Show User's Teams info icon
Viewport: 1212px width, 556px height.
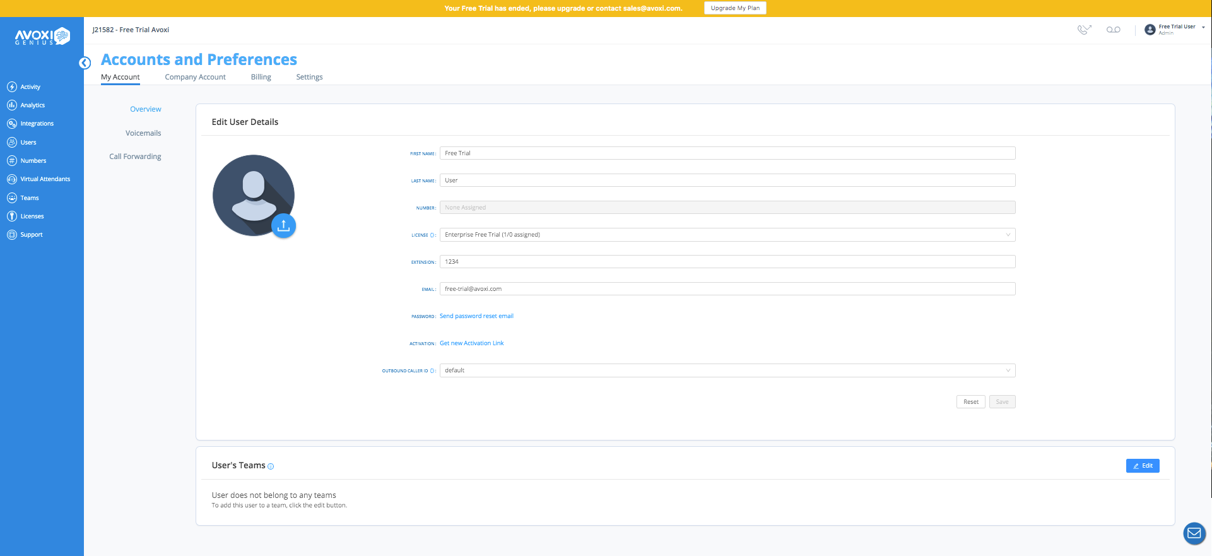click(x=271, y=466)
